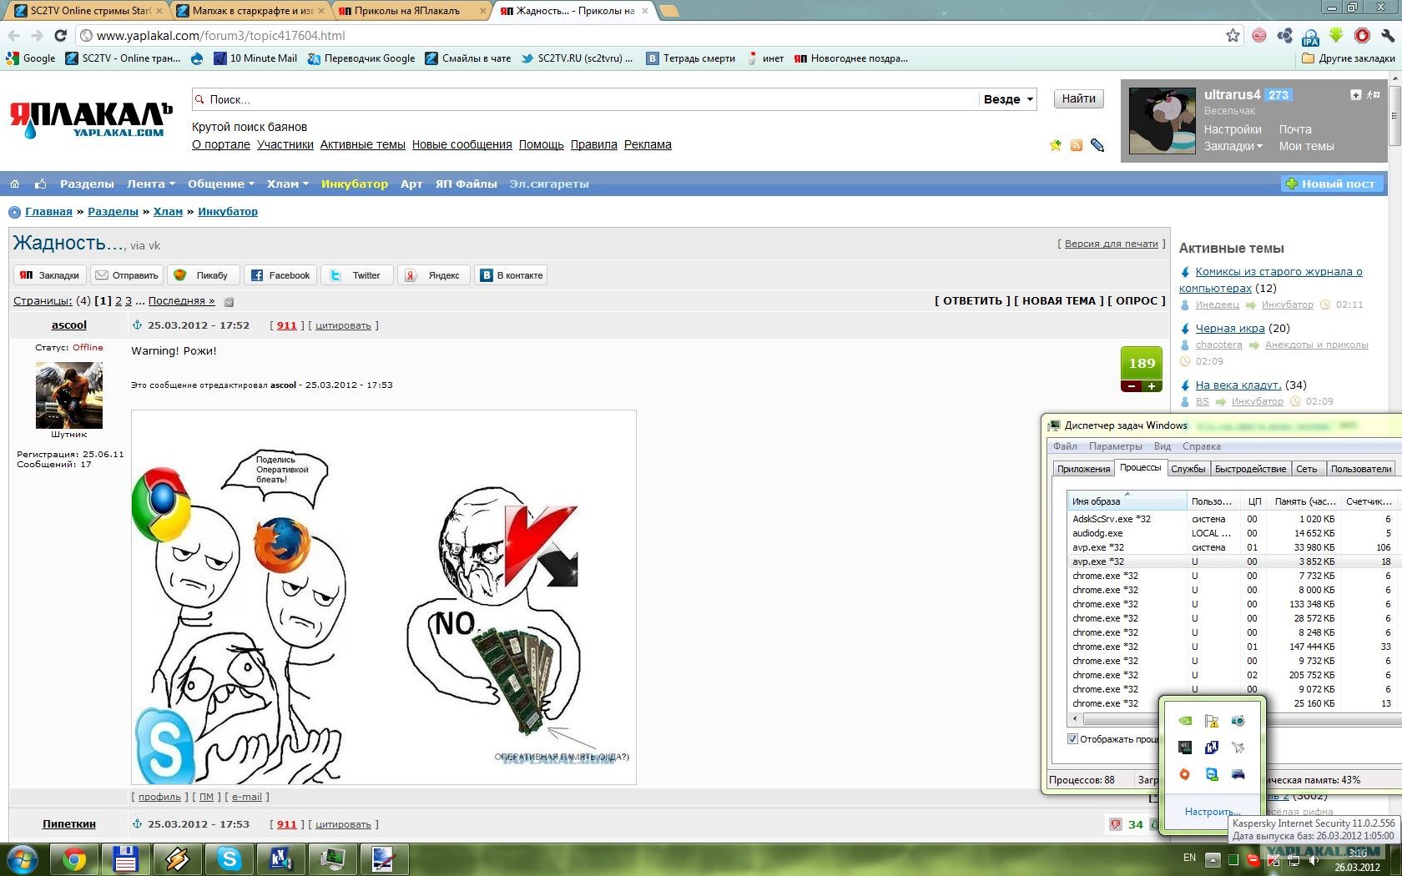
Task: Open the page jump icon after Последняя
Action: click(x=229, y=302)
